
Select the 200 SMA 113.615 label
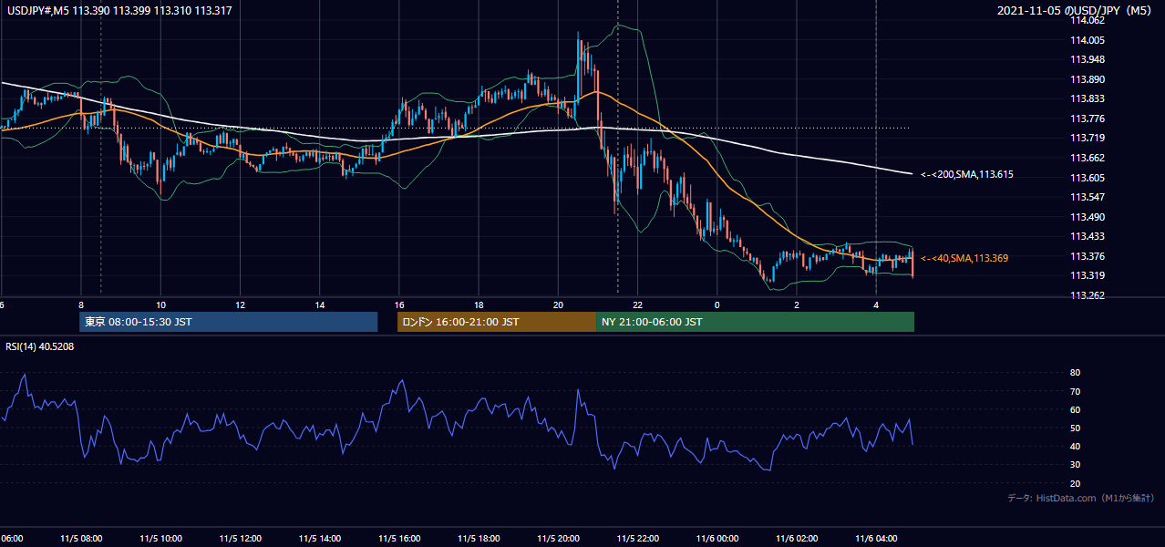[967, 174]
